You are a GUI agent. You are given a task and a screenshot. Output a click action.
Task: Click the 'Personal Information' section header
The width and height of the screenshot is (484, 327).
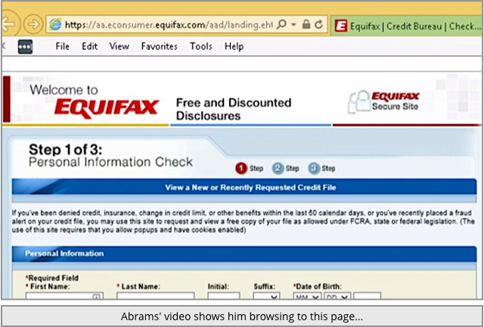(244, 254)
